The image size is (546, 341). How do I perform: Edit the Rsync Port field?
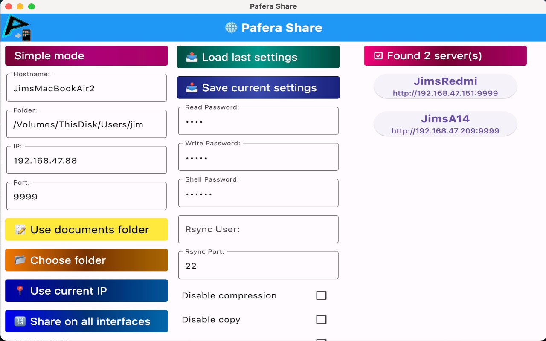258,266
